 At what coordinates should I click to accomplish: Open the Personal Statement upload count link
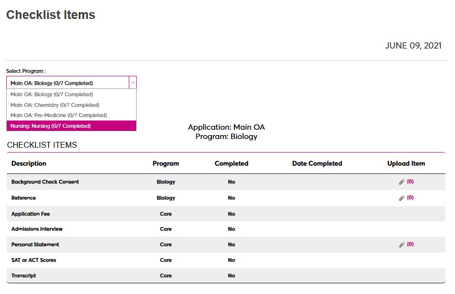[x=410, y=244]
